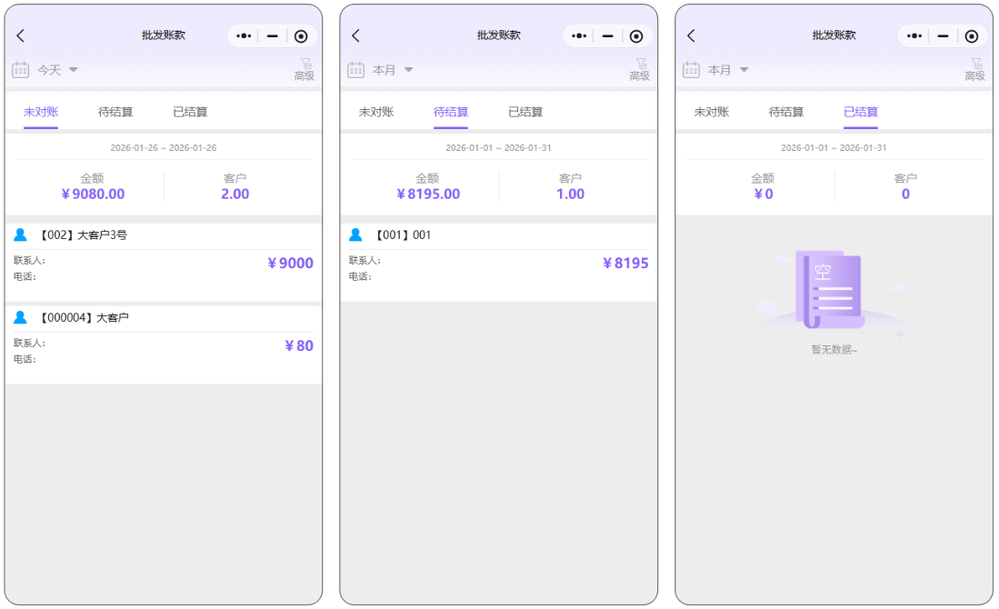The width and height of the screenshot is (999, 609).
Task: Go back using middle panel's back arrow
Action: click(x=355, y=35)
